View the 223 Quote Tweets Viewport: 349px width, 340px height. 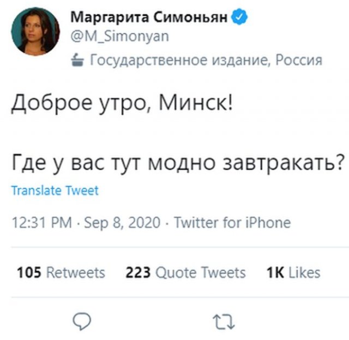click(185, 272)
